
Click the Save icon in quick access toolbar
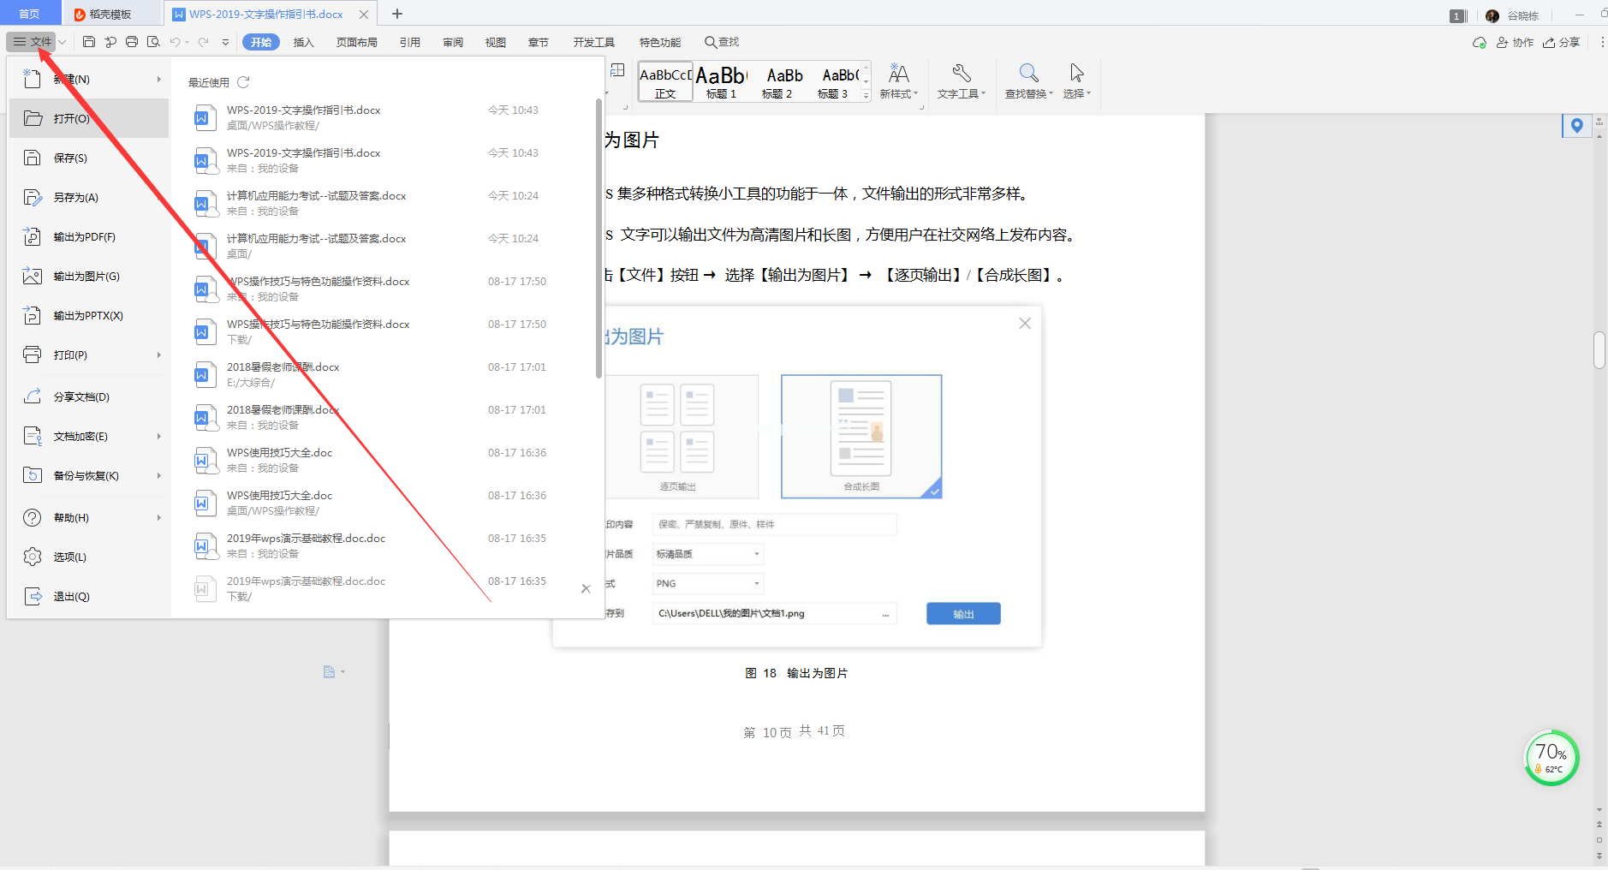pyautogui.click(x=89, y=42)
